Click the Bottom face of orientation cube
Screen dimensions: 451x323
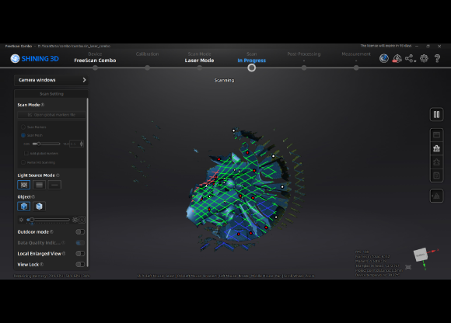[421, 255]
